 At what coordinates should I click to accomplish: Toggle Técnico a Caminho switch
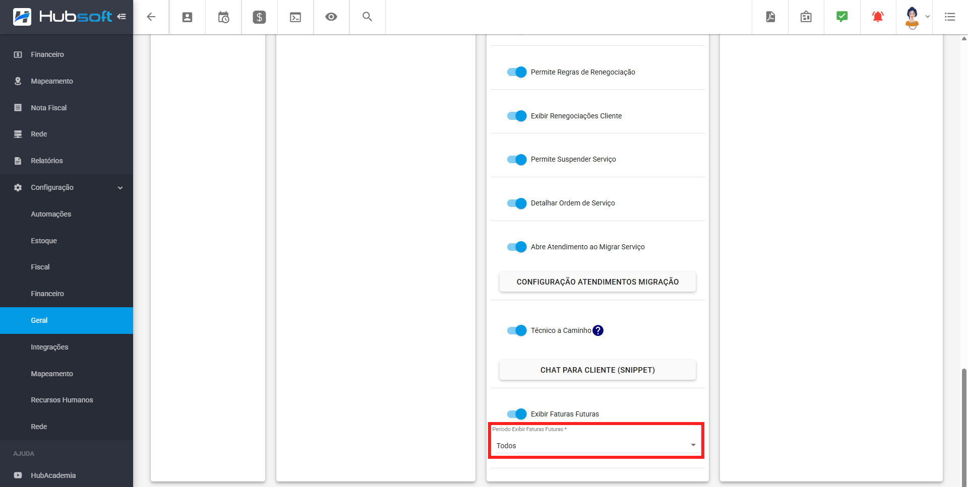tap(517, 330)
